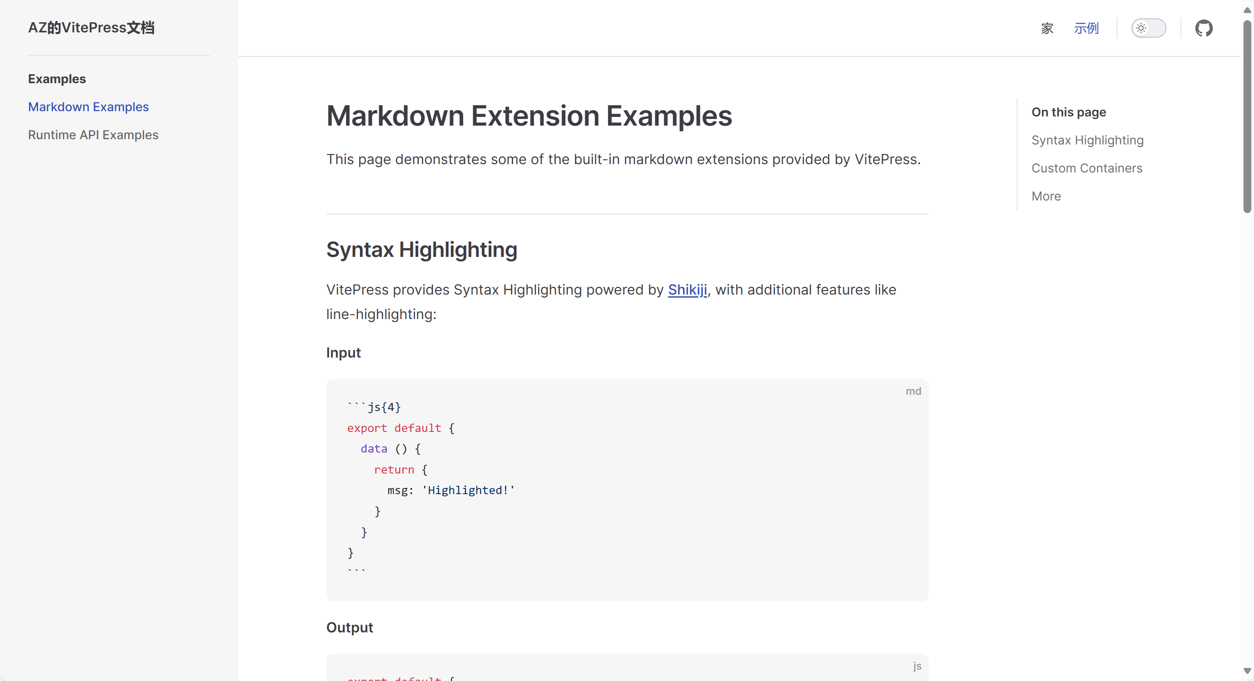This screenshot has width=1254, height=681.
Task: Select the 示例 examples nav item
Action: (1086, 28)
